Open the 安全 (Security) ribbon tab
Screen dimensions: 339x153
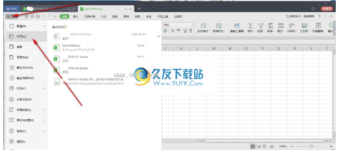click(149, 17)
